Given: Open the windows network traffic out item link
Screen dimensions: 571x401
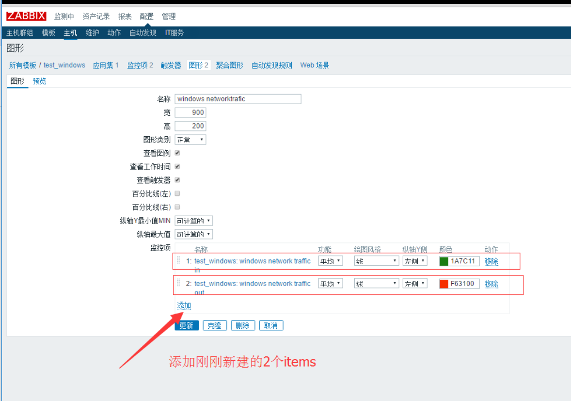Looking at the screenshot, I should (253, 288).
